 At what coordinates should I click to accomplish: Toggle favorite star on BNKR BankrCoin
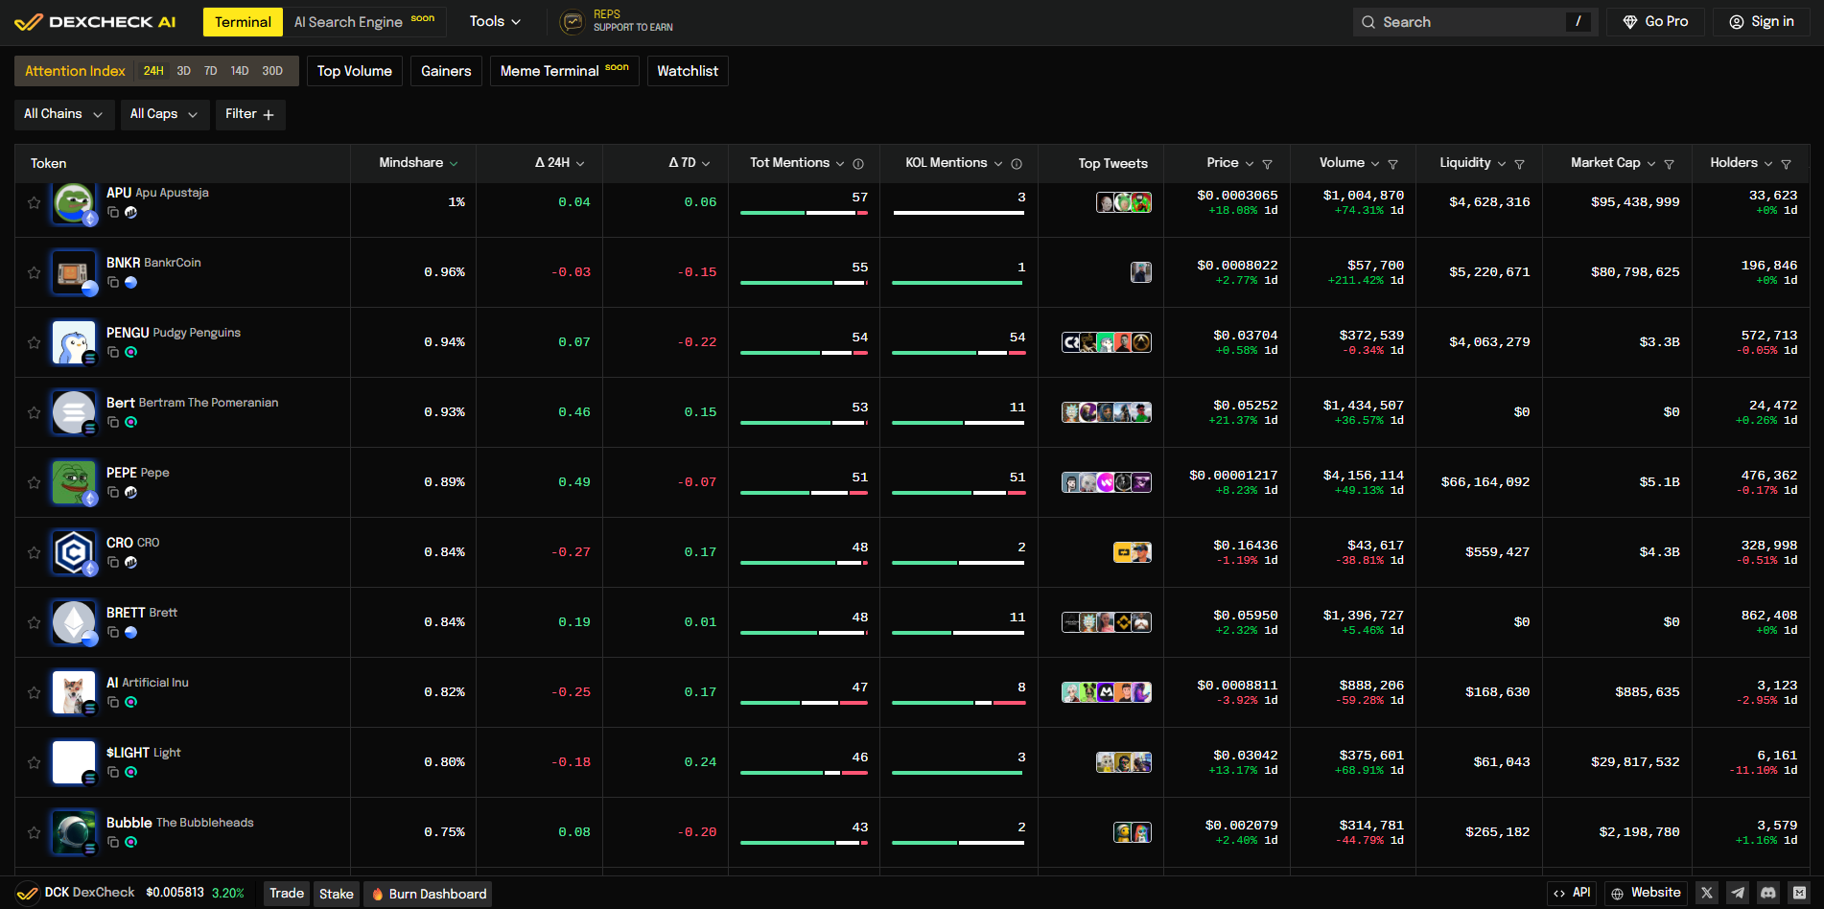pos(34,272)
